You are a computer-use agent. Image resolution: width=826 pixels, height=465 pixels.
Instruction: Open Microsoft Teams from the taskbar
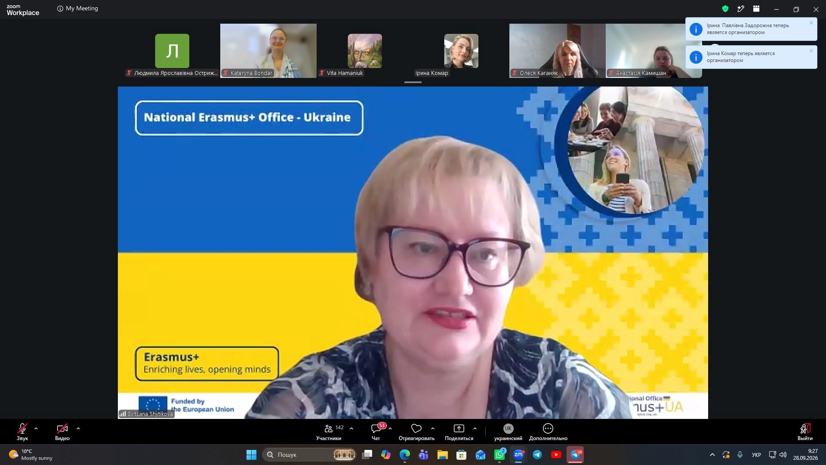(423, 455)
